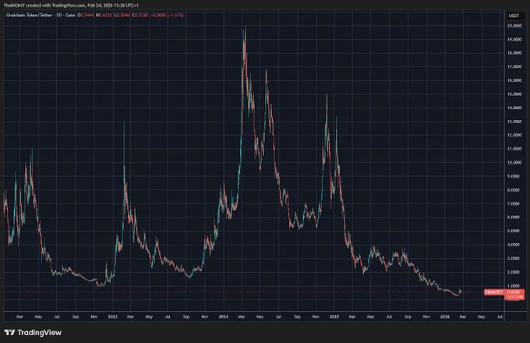This screenshot has height=343, width=530.
Task: Click the countdown timer under current price
Action: [514, 297]
